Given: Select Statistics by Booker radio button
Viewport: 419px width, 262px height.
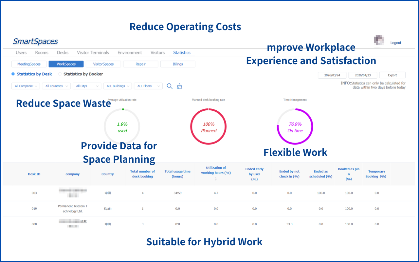Looking at the screenshot, I should pos(60,74).
